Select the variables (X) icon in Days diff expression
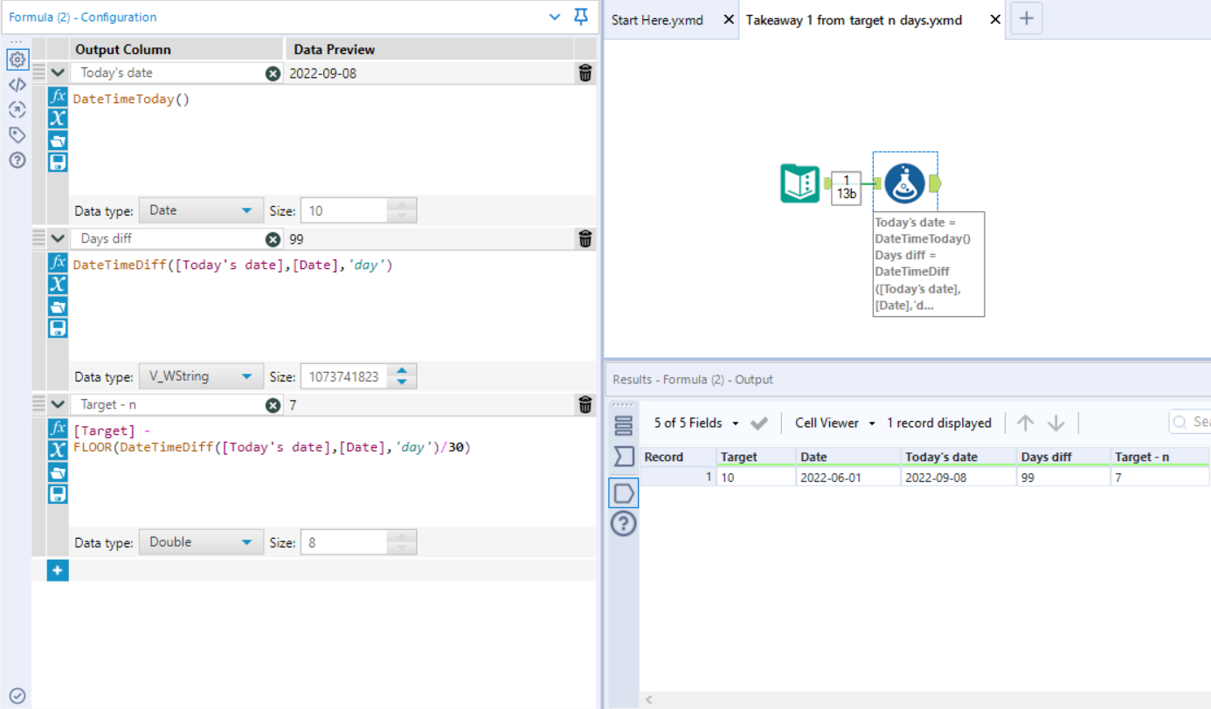1211x709 pixels. click(57, 284)
